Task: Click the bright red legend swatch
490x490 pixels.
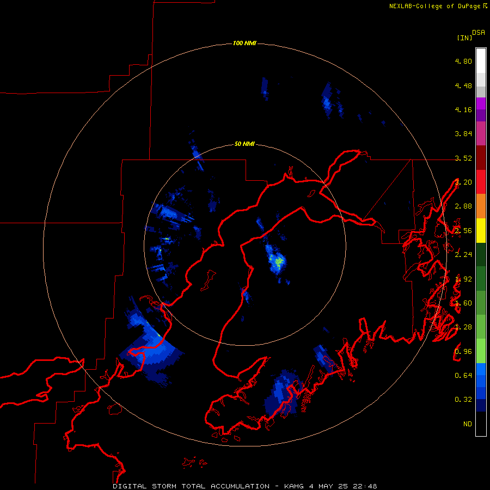Action: click(x=481, y=182)
